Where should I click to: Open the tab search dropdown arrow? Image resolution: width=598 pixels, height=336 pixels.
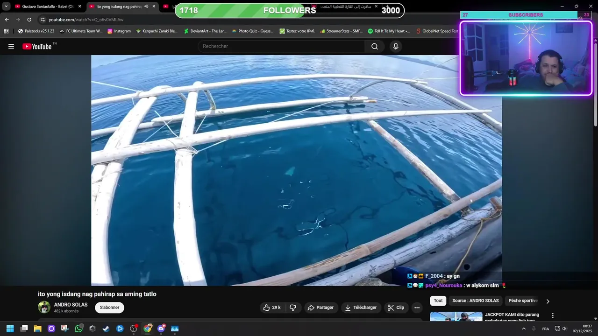click(x=6, y=7)
